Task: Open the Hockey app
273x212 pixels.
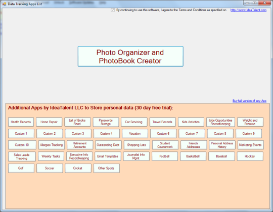Action: pos(250,156)
